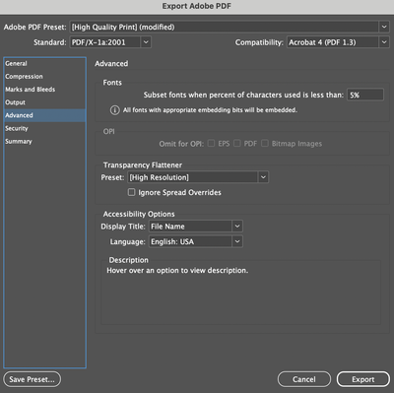Click the 'Hover over an option' description text
The width and height of the screenshot is (394, 393).
pyautogui.click(x=177, y=271)
